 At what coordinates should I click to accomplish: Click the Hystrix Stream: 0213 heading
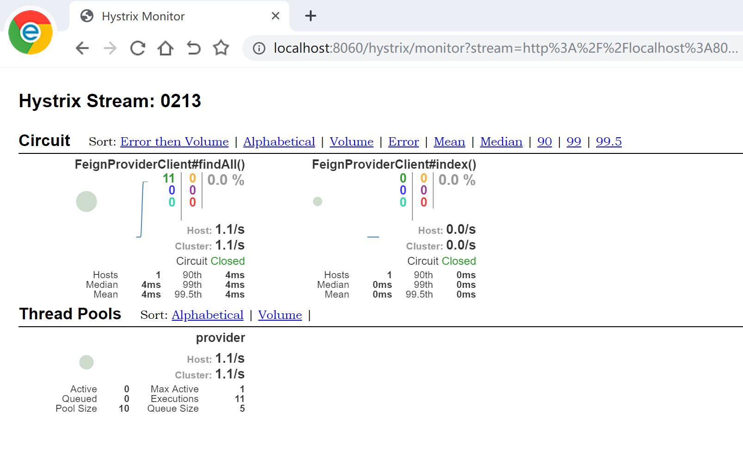pyautogui.click(x=110, y=101)
